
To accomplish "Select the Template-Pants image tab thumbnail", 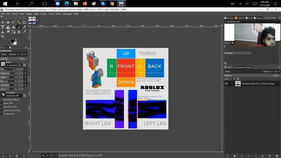I will (32, 20).
